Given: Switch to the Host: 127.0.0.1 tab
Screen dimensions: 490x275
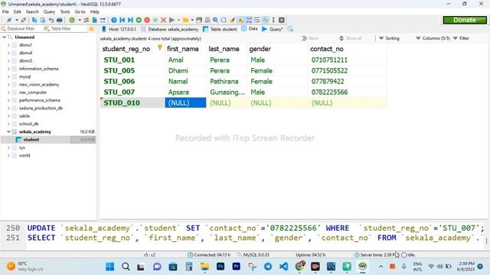Looking at the screenshot, I should coord(119,29).
